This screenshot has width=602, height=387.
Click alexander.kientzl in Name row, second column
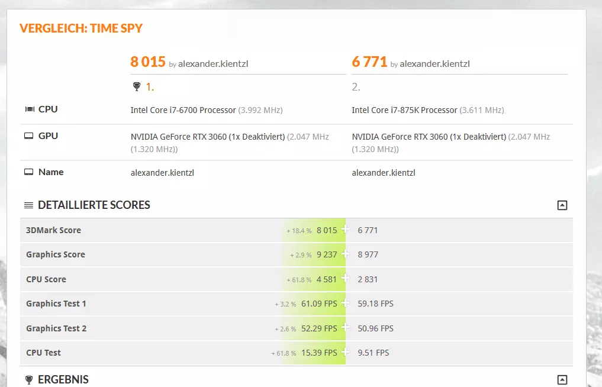point(384,173)
